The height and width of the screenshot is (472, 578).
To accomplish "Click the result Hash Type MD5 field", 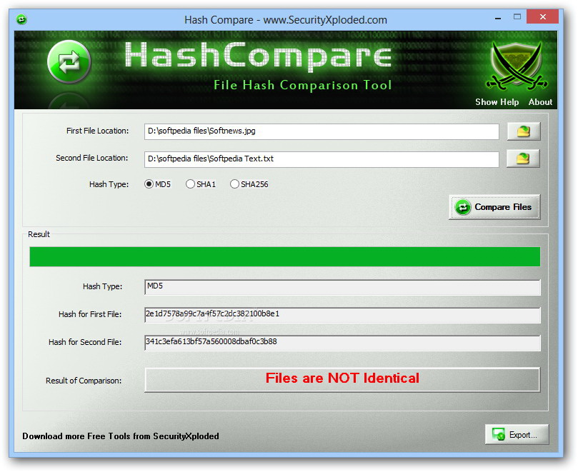I will (342, 287).
